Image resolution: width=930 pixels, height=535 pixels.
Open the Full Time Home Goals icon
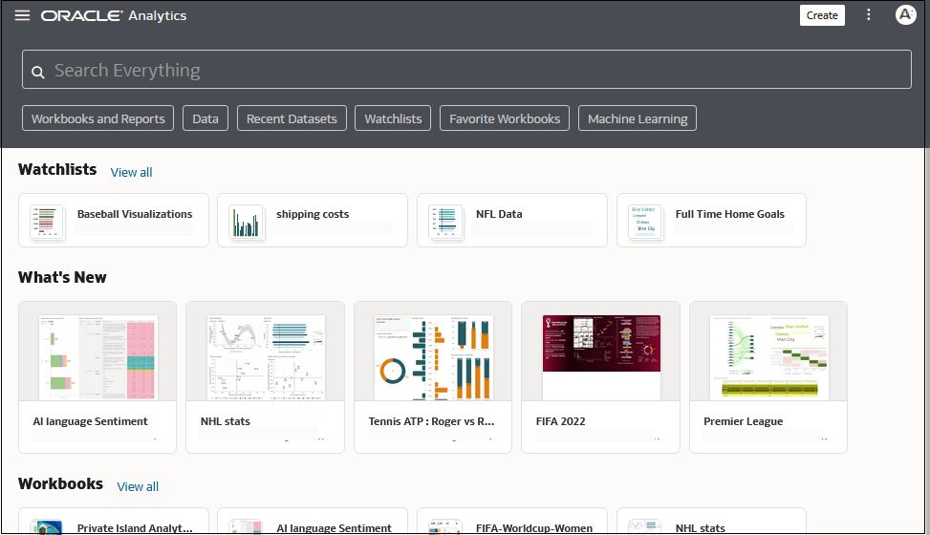(645, 222)
